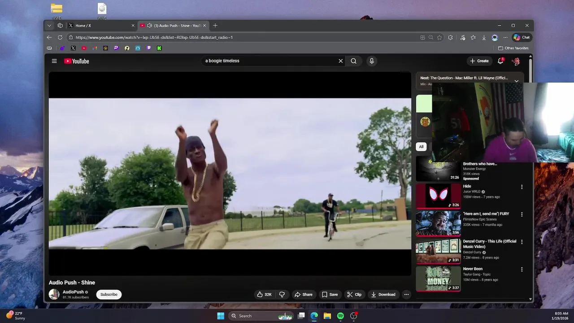Click the Hide video title

(467, 186)
